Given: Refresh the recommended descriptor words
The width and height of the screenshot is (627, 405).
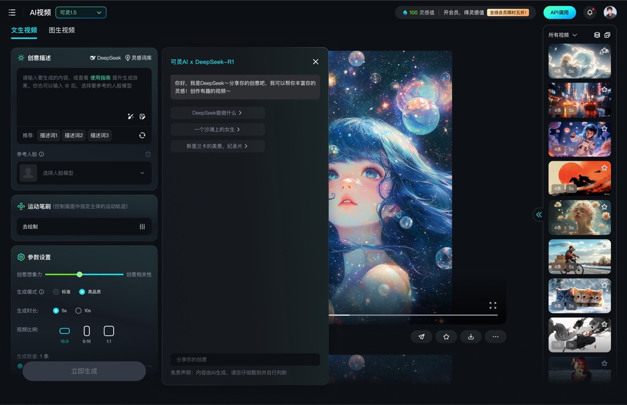Looking at the screenshot, I should click(142, 135).
